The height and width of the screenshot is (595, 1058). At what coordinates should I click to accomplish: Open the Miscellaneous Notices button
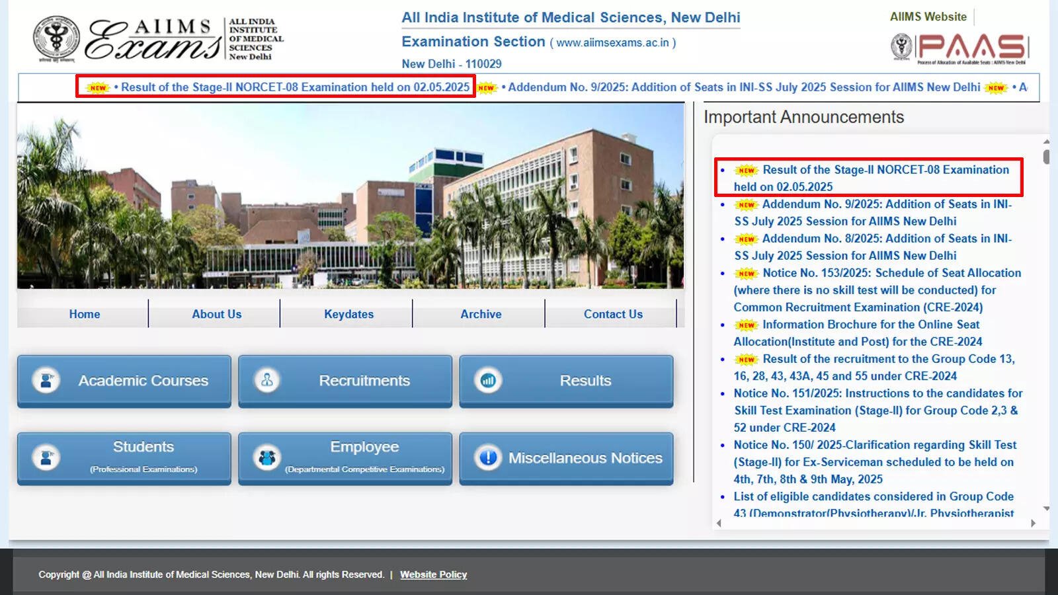[x=566, y=458]
